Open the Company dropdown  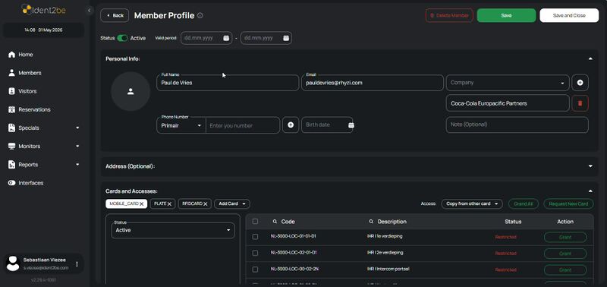pyautogui.click(x=508, y=83)
